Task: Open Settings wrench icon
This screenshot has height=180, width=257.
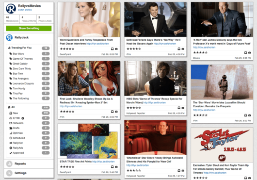Action: coord(9,173)
